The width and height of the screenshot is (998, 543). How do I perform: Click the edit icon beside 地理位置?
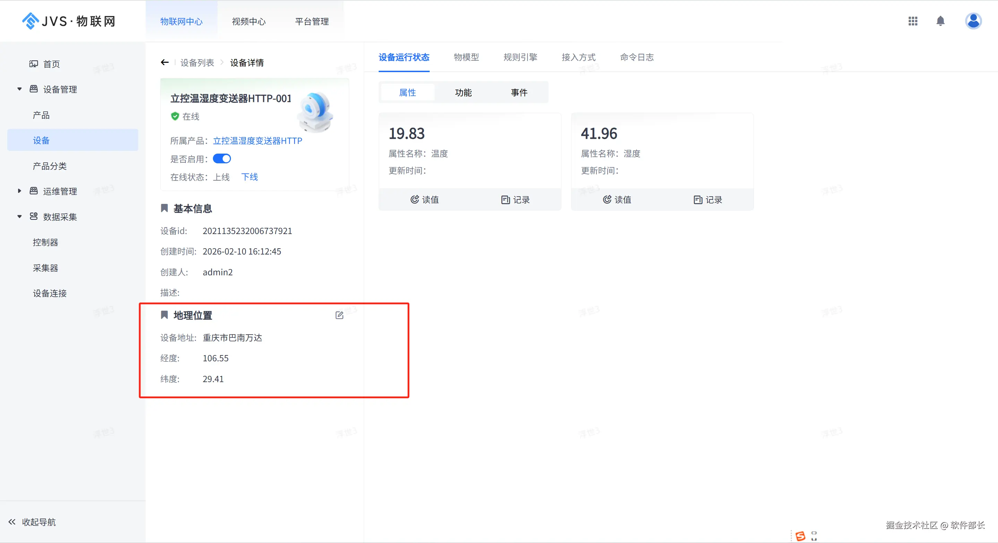[x=339, y=315]
